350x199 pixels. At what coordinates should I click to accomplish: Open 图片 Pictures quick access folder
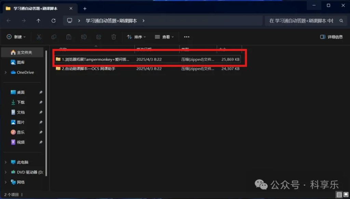(18, 122)
